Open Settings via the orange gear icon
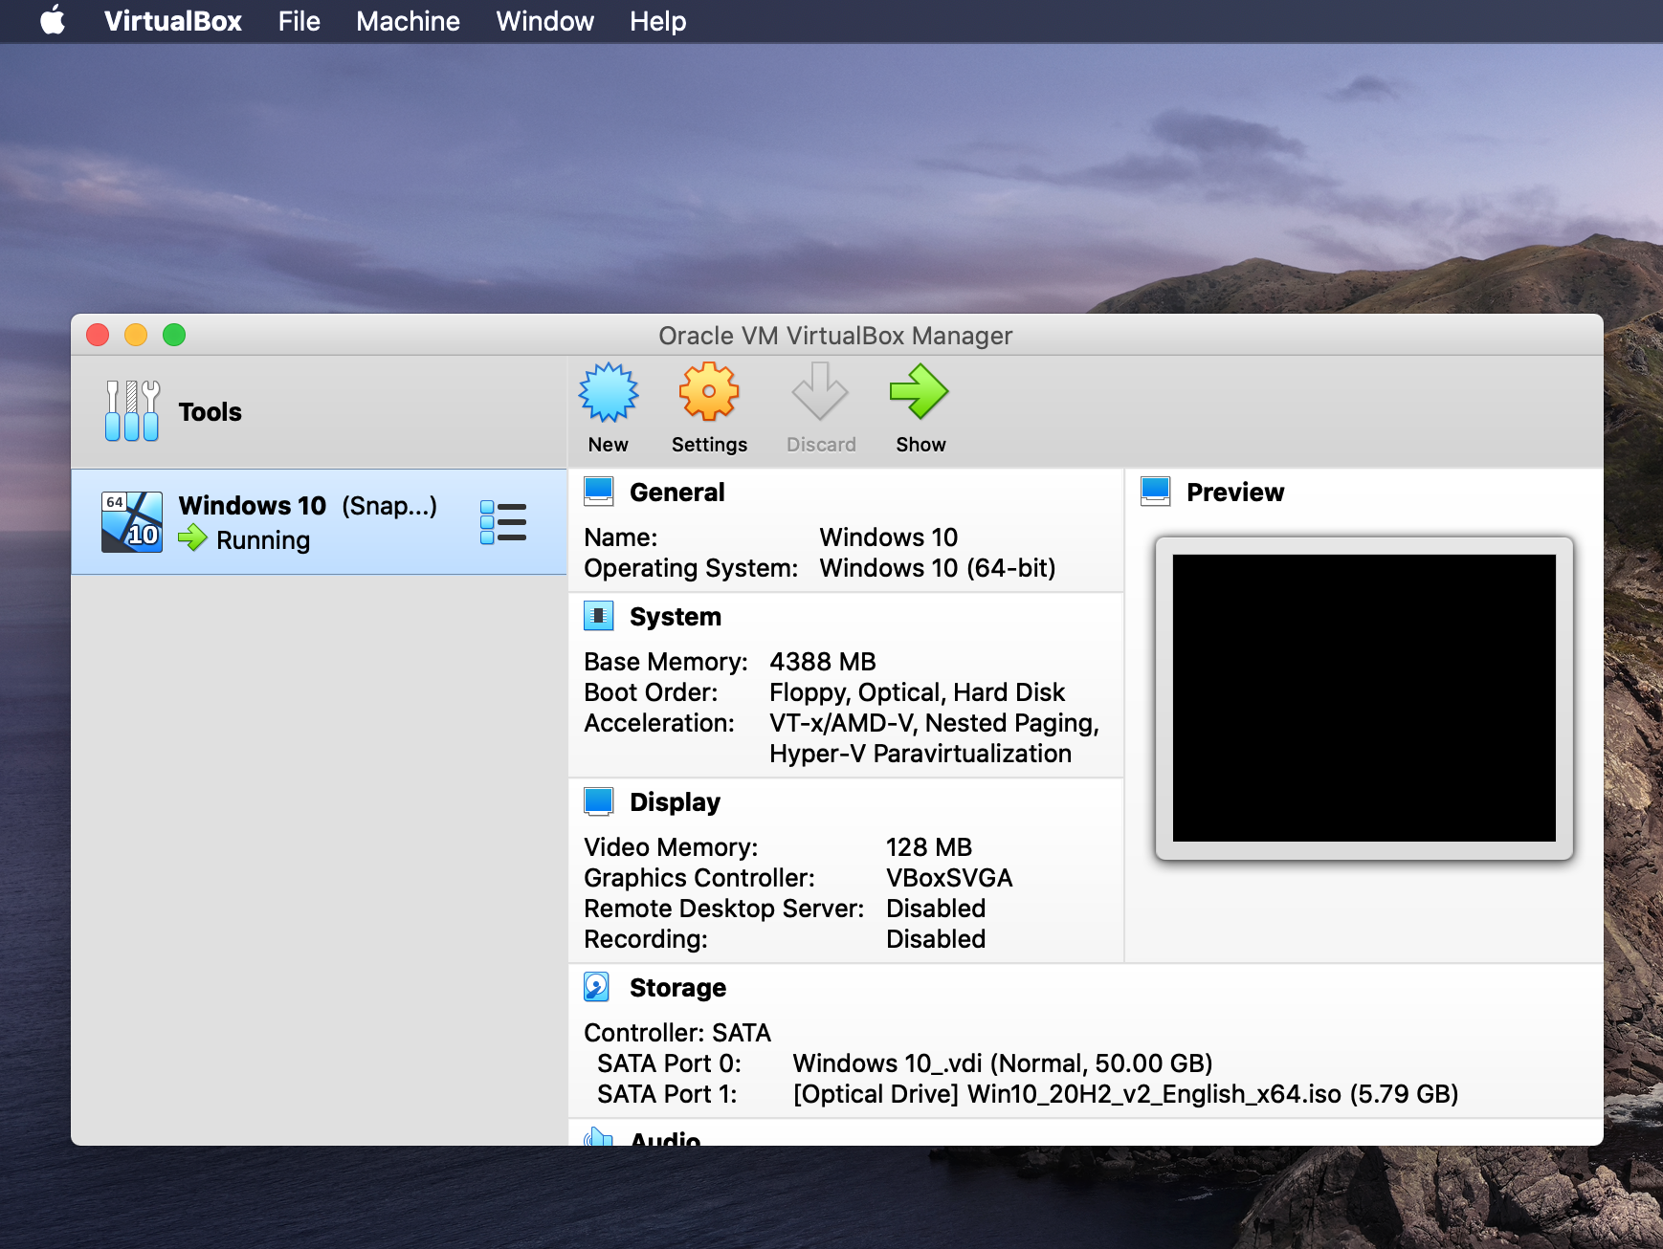The width and height of the screenshot is (1663, 1249). 709,392
